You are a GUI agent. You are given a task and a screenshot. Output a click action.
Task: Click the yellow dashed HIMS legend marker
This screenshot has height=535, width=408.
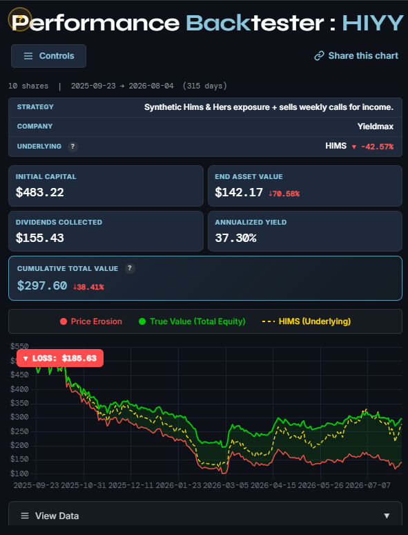point(269,321)
